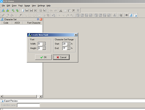Open the Font menu
The width and height of the screenshot is (145, 110).
pyautogui.click(x=21, y=5)
